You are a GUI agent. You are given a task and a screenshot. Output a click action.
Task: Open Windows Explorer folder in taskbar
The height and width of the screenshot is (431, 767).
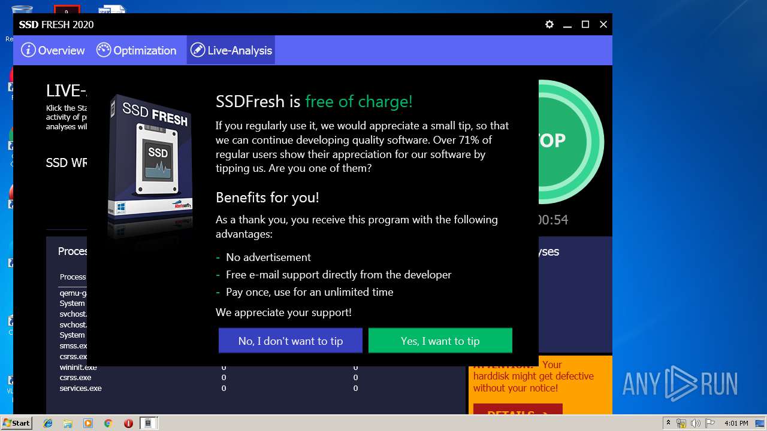[68, 423]
